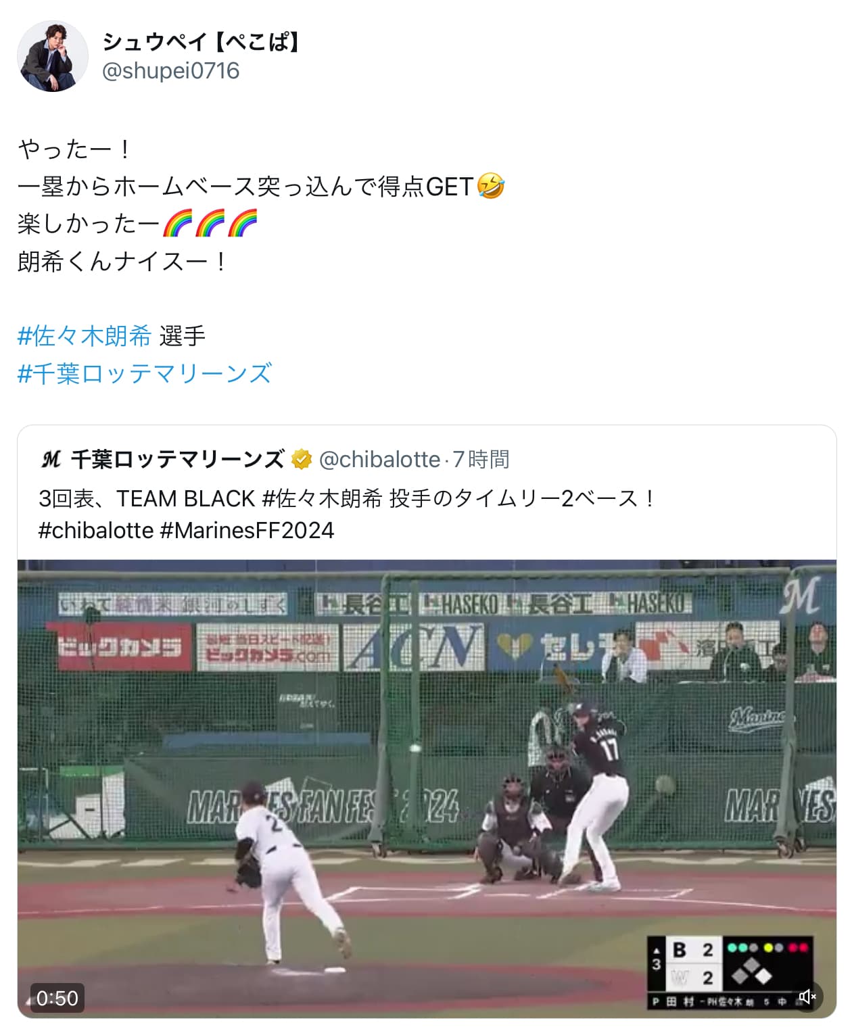
Task: Click the first rainbow emoji
Action: pos(178,224)
